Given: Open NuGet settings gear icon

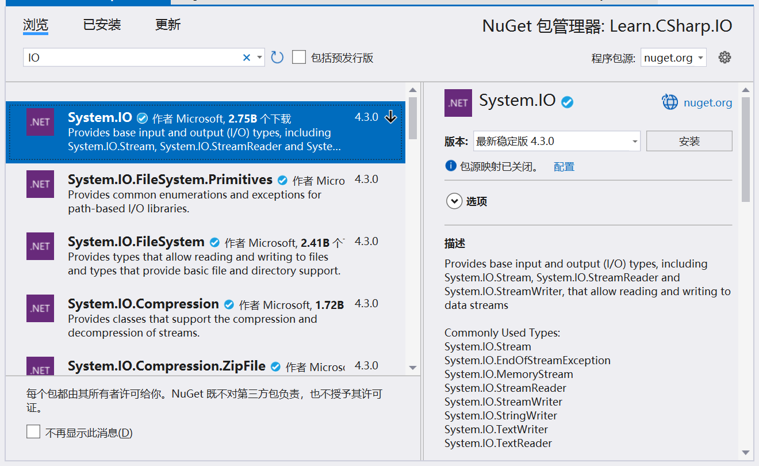Looking at the screenshot, I should (x=724, y=57).
